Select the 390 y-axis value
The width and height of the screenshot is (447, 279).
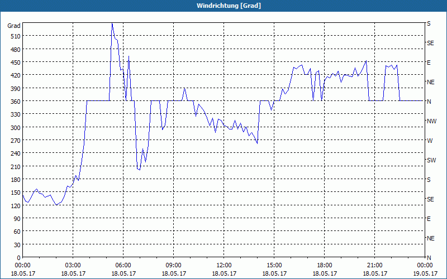click(16, 89)
